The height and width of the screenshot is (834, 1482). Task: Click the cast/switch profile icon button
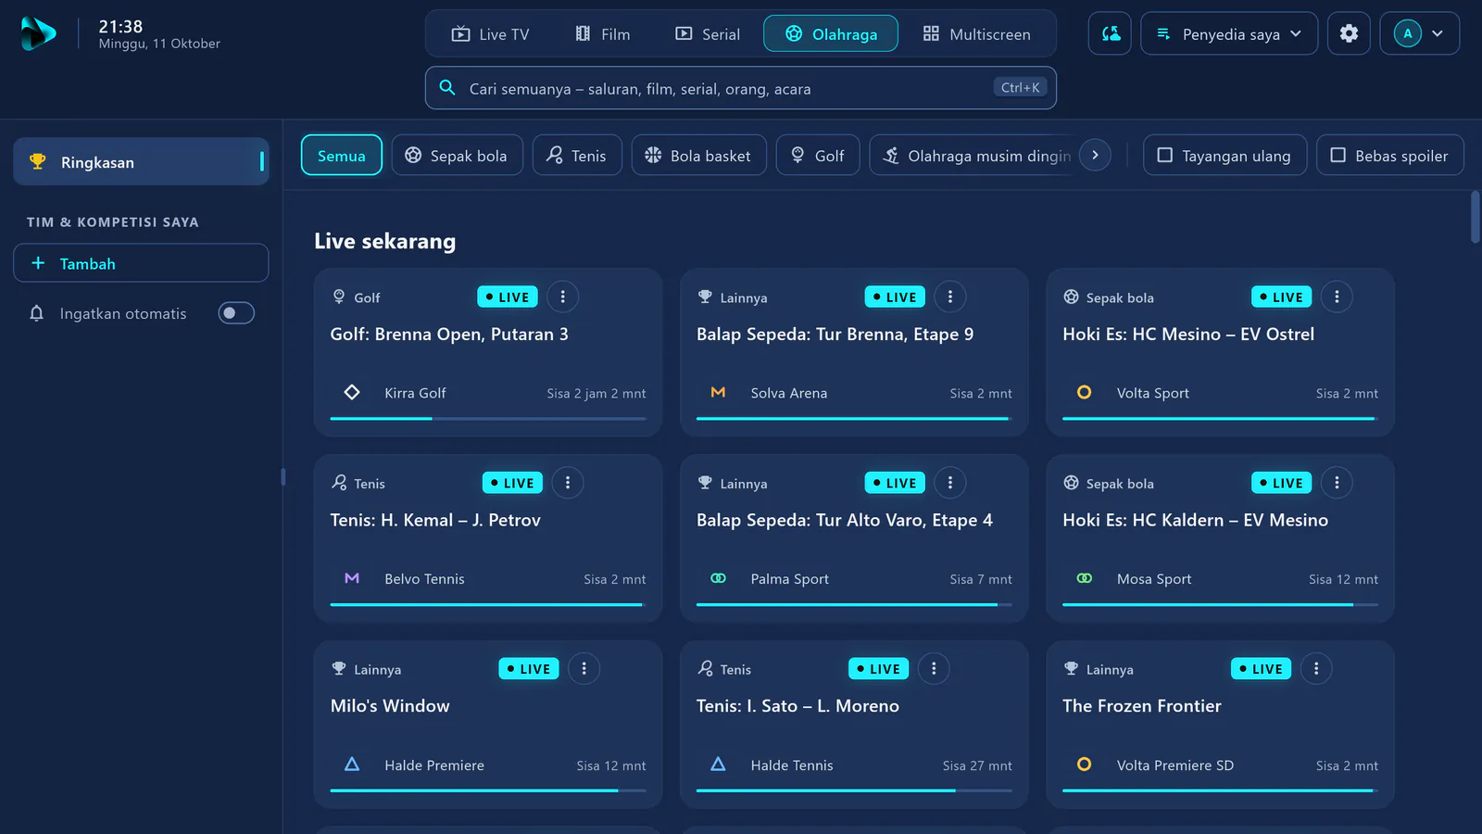click(x=1110, y=33)
